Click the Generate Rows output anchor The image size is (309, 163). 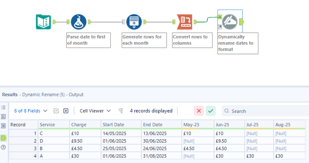point(145,22)
